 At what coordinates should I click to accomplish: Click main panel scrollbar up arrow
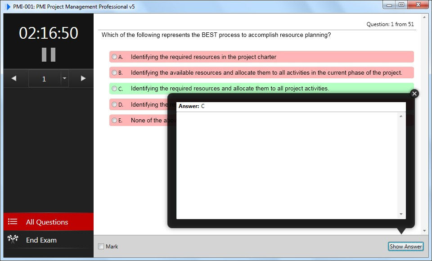point(424,17)
